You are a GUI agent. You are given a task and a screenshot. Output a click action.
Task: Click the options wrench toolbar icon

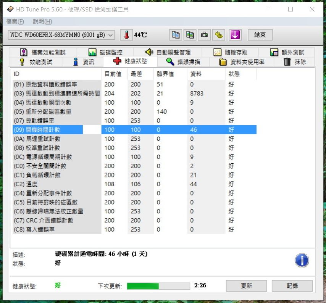(x=218, y=35)
